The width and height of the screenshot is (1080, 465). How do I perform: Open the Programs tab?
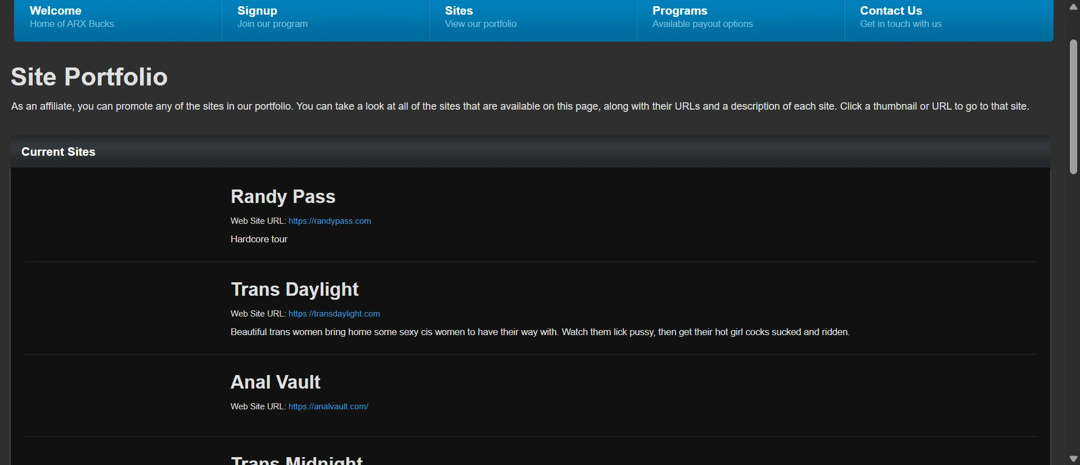point(740,20)
